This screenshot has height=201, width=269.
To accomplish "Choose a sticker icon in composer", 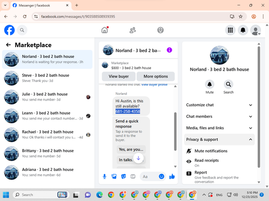I will tap(124, 176).
